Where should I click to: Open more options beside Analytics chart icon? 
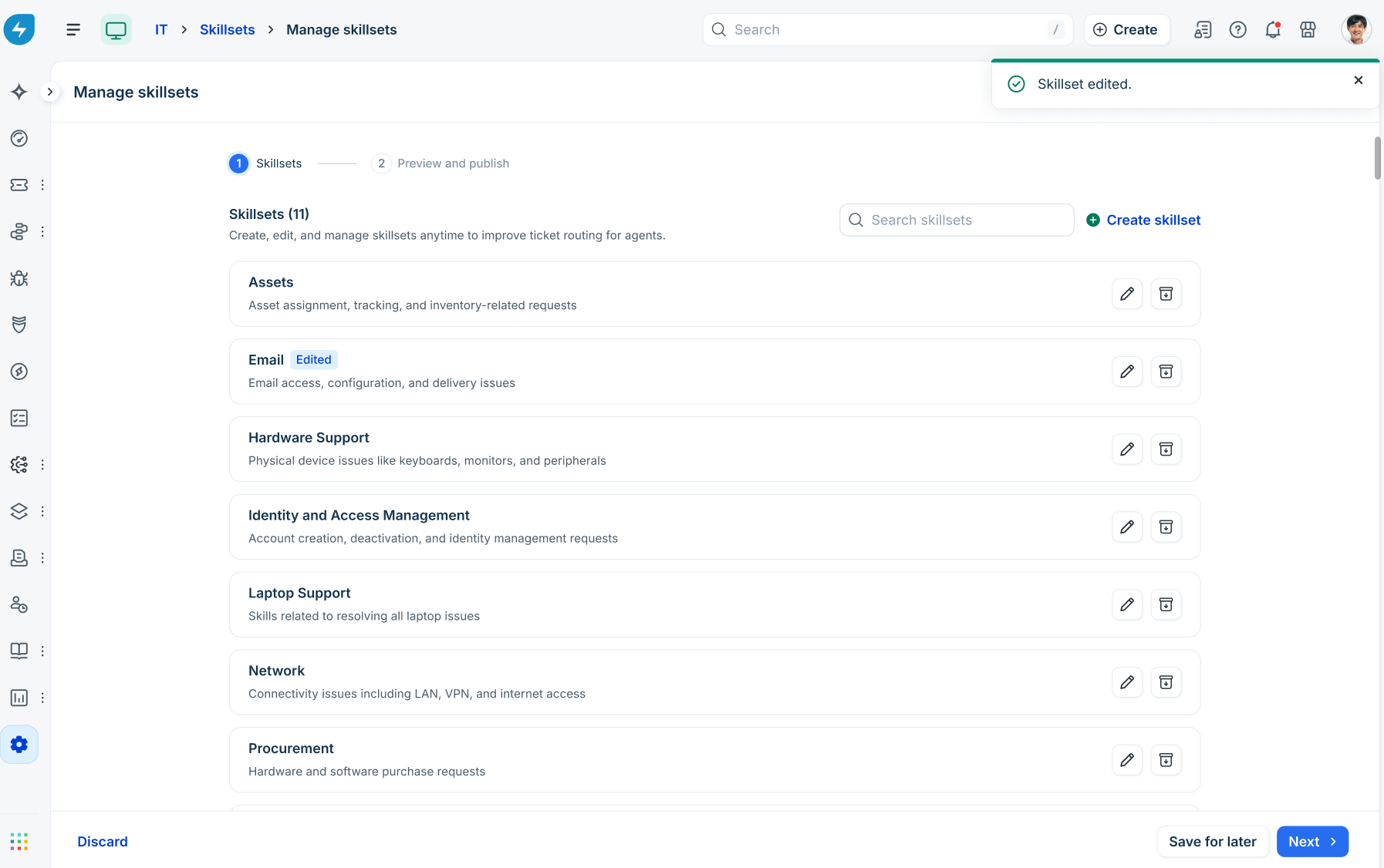click(42, 698)
